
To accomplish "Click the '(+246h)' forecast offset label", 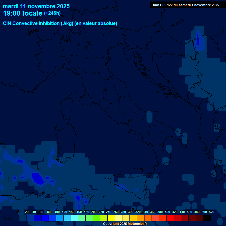I will click(x=52, y=13).
